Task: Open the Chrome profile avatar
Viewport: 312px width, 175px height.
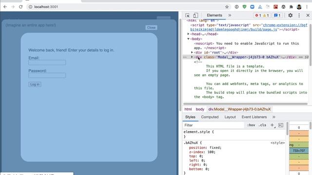Action: (x=299, y=7)
